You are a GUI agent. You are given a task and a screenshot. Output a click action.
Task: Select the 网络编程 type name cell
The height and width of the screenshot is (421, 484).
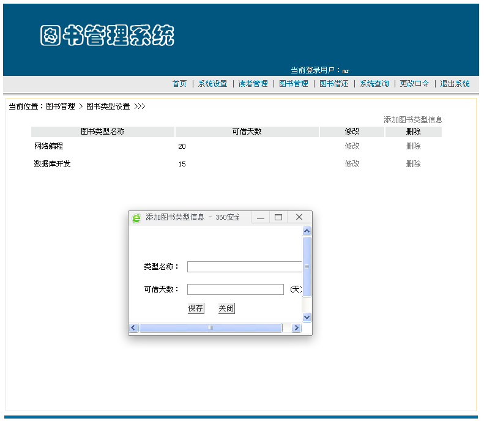49,146
